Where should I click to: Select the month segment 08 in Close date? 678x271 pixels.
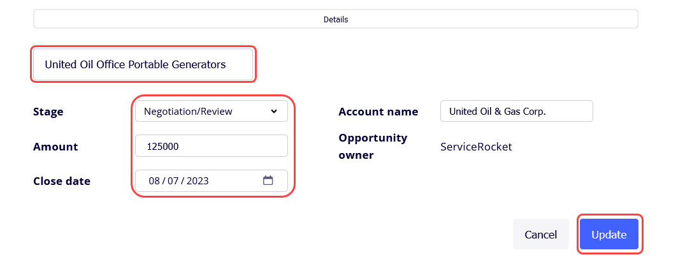(x=154, y=181)
